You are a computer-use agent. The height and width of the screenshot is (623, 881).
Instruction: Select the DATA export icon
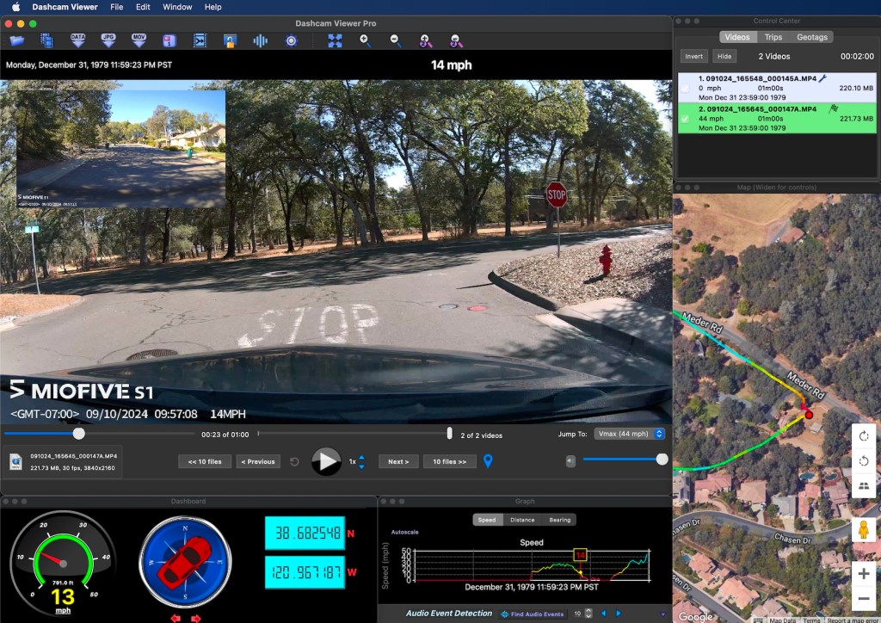pos(77,40)
